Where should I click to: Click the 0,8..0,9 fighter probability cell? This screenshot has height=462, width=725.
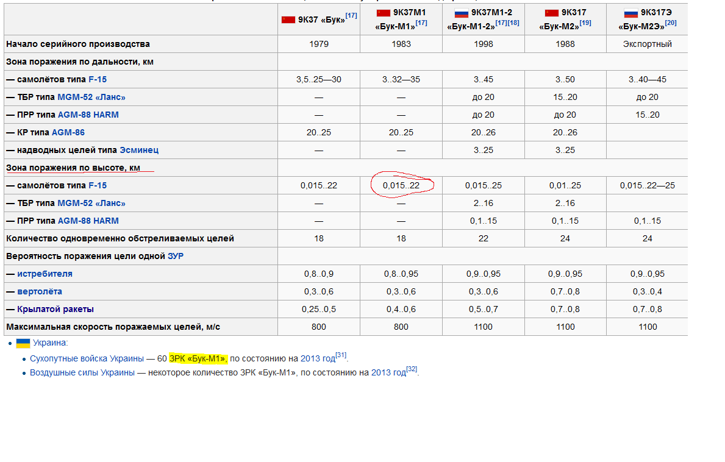click(x=318, y=274)
